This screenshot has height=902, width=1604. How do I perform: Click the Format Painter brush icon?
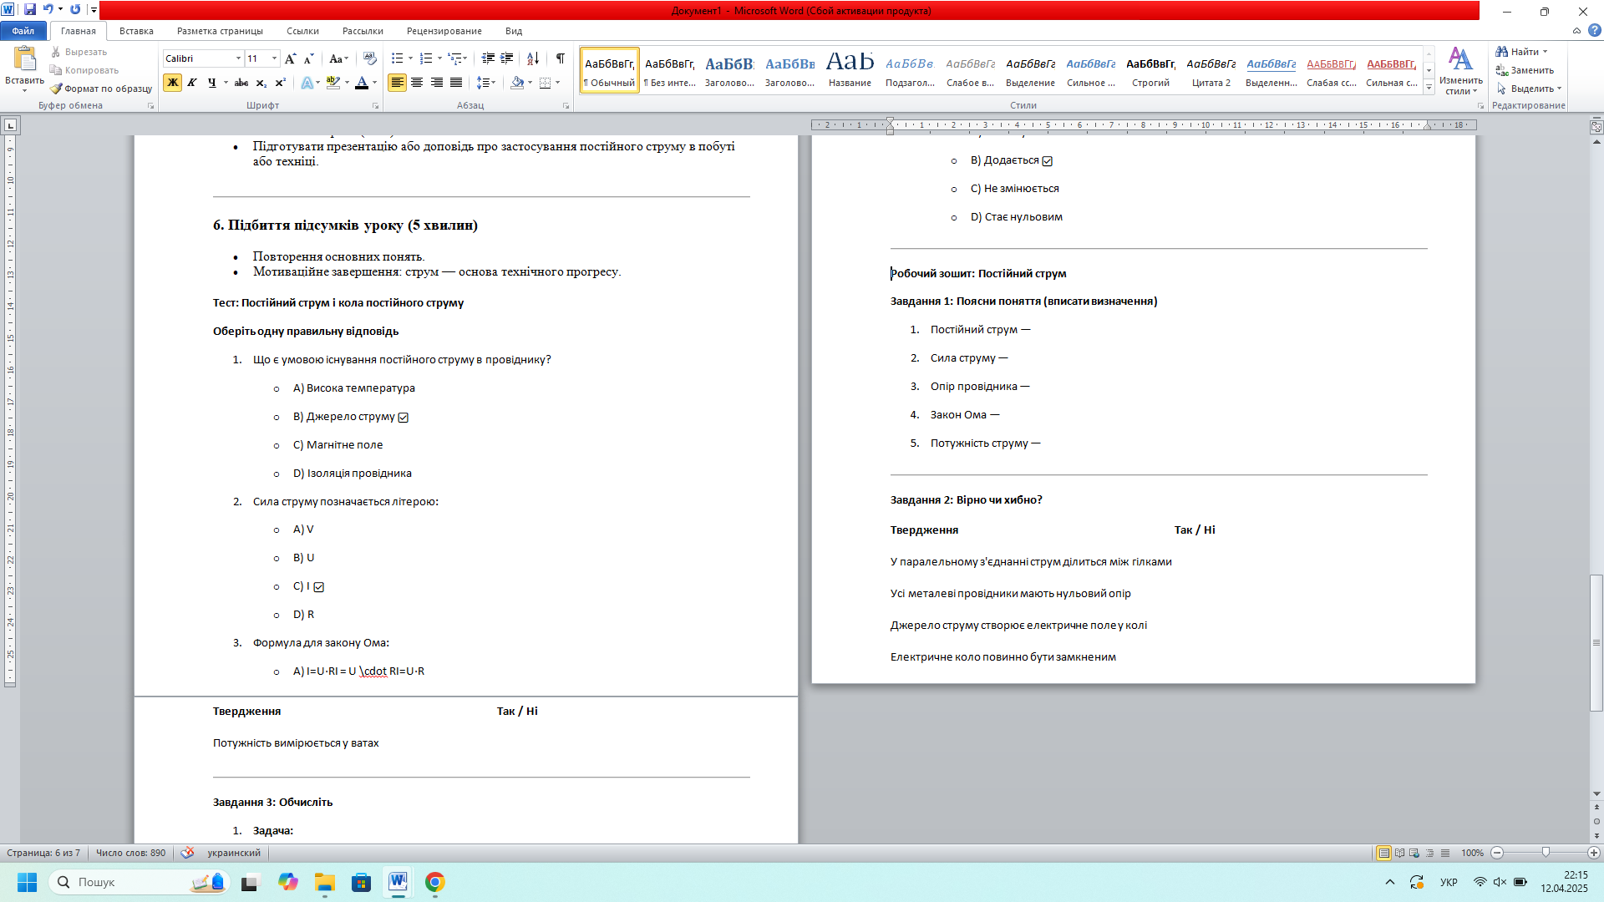56,89
